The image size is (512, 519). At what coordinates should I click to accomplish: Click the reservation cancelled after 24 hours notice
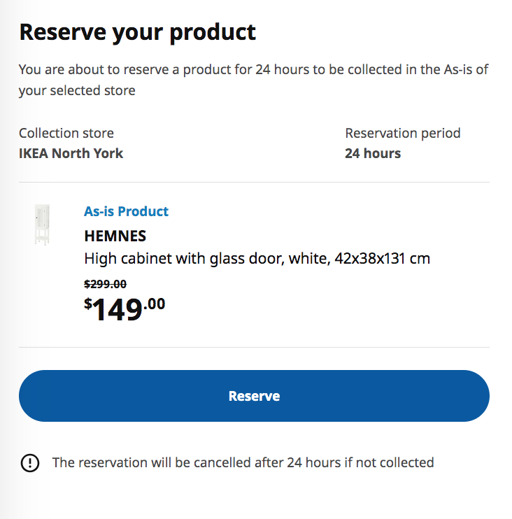point(243,463)
